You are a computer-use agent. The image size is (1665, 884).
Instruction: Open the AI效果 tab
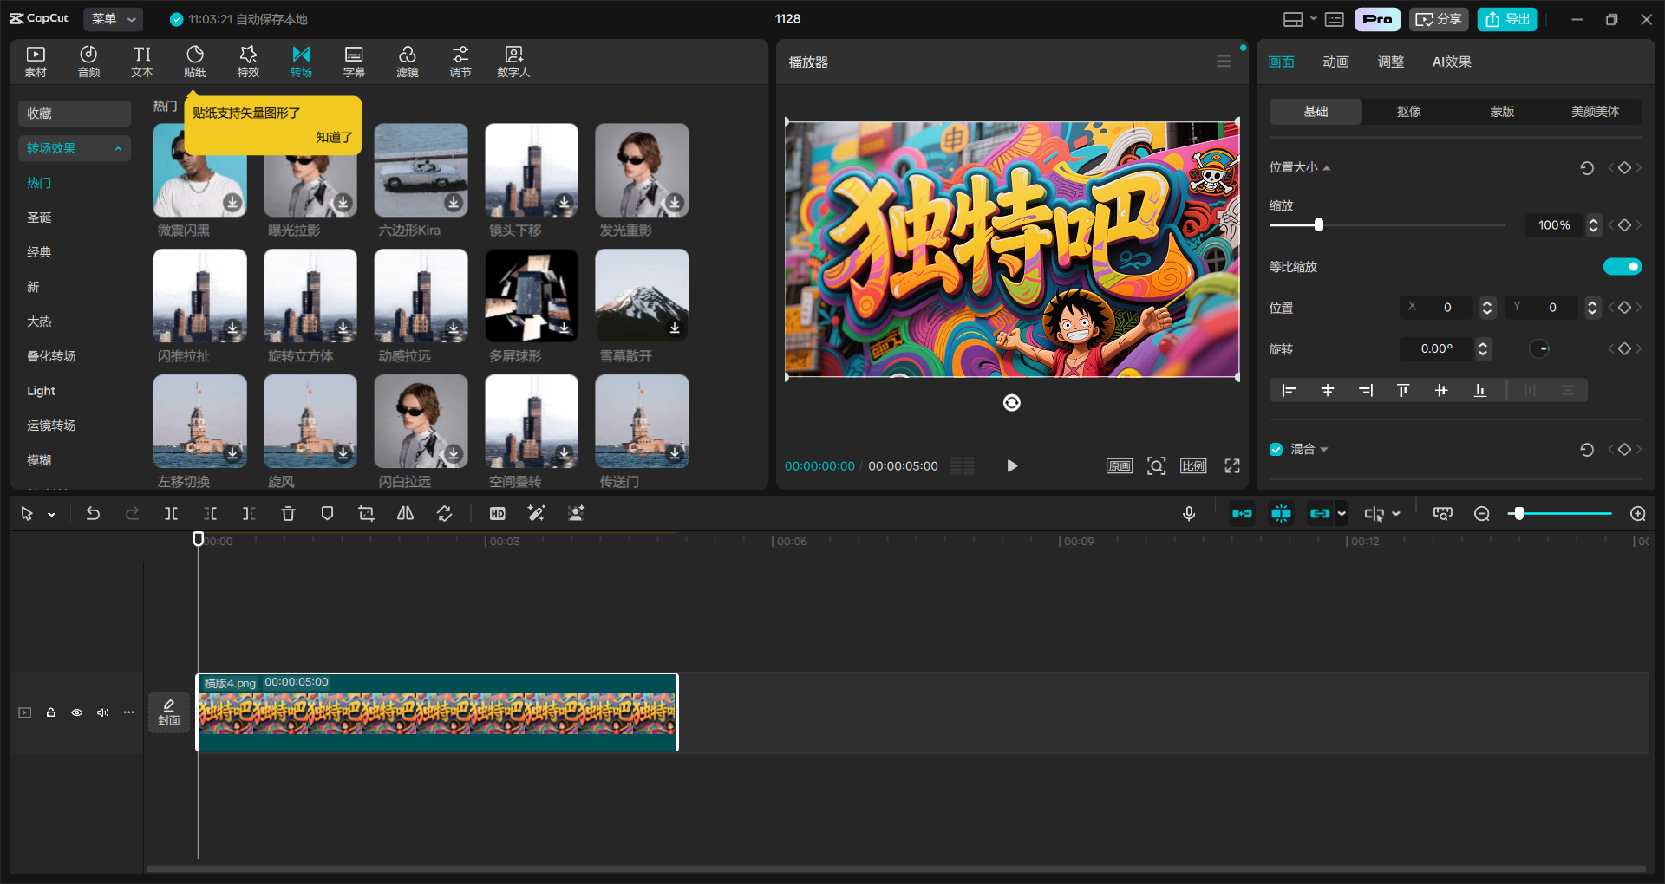(x=1452, y=61)
